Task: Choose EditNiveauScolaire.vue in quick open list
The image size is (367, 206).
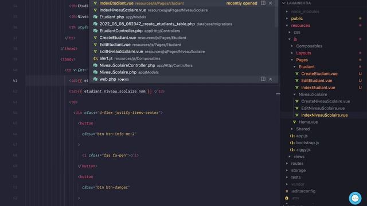Action: (x=183, y=51)
